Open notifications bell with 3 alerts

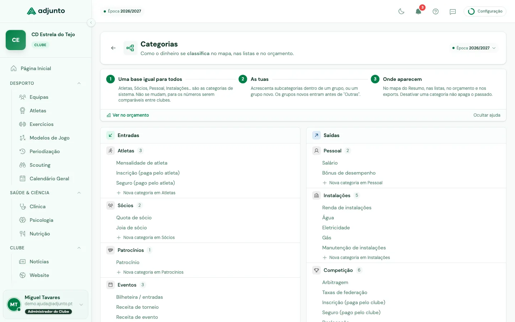coord(418,11)
